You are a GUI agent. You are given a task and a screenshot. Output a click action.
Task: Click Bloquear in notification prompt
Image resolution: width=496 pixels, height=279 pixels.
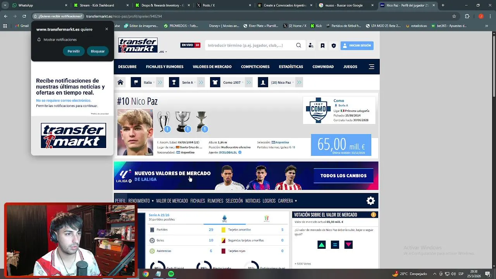point(98,51)
